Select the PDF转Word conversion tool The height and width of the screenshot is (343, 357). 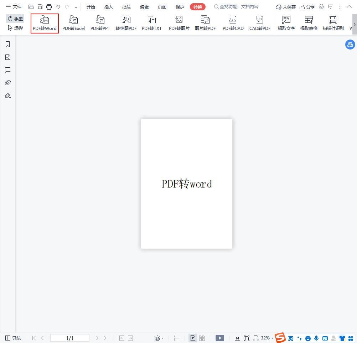coord(44,22)
